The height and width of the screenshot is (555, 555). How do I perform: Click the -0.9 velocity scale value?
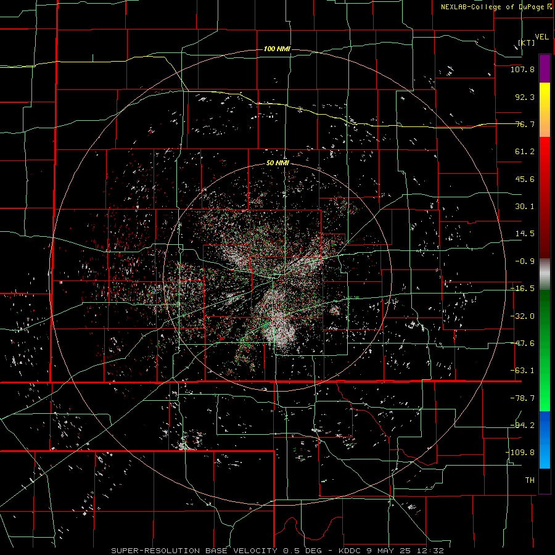(525, 261)
